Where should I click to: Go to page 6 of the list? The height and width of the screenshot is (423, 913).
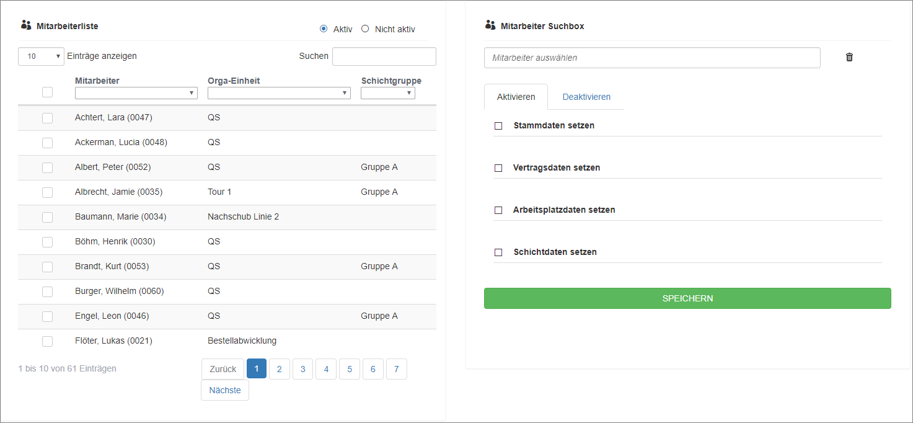pyautogui.click(x=373, y=369)
